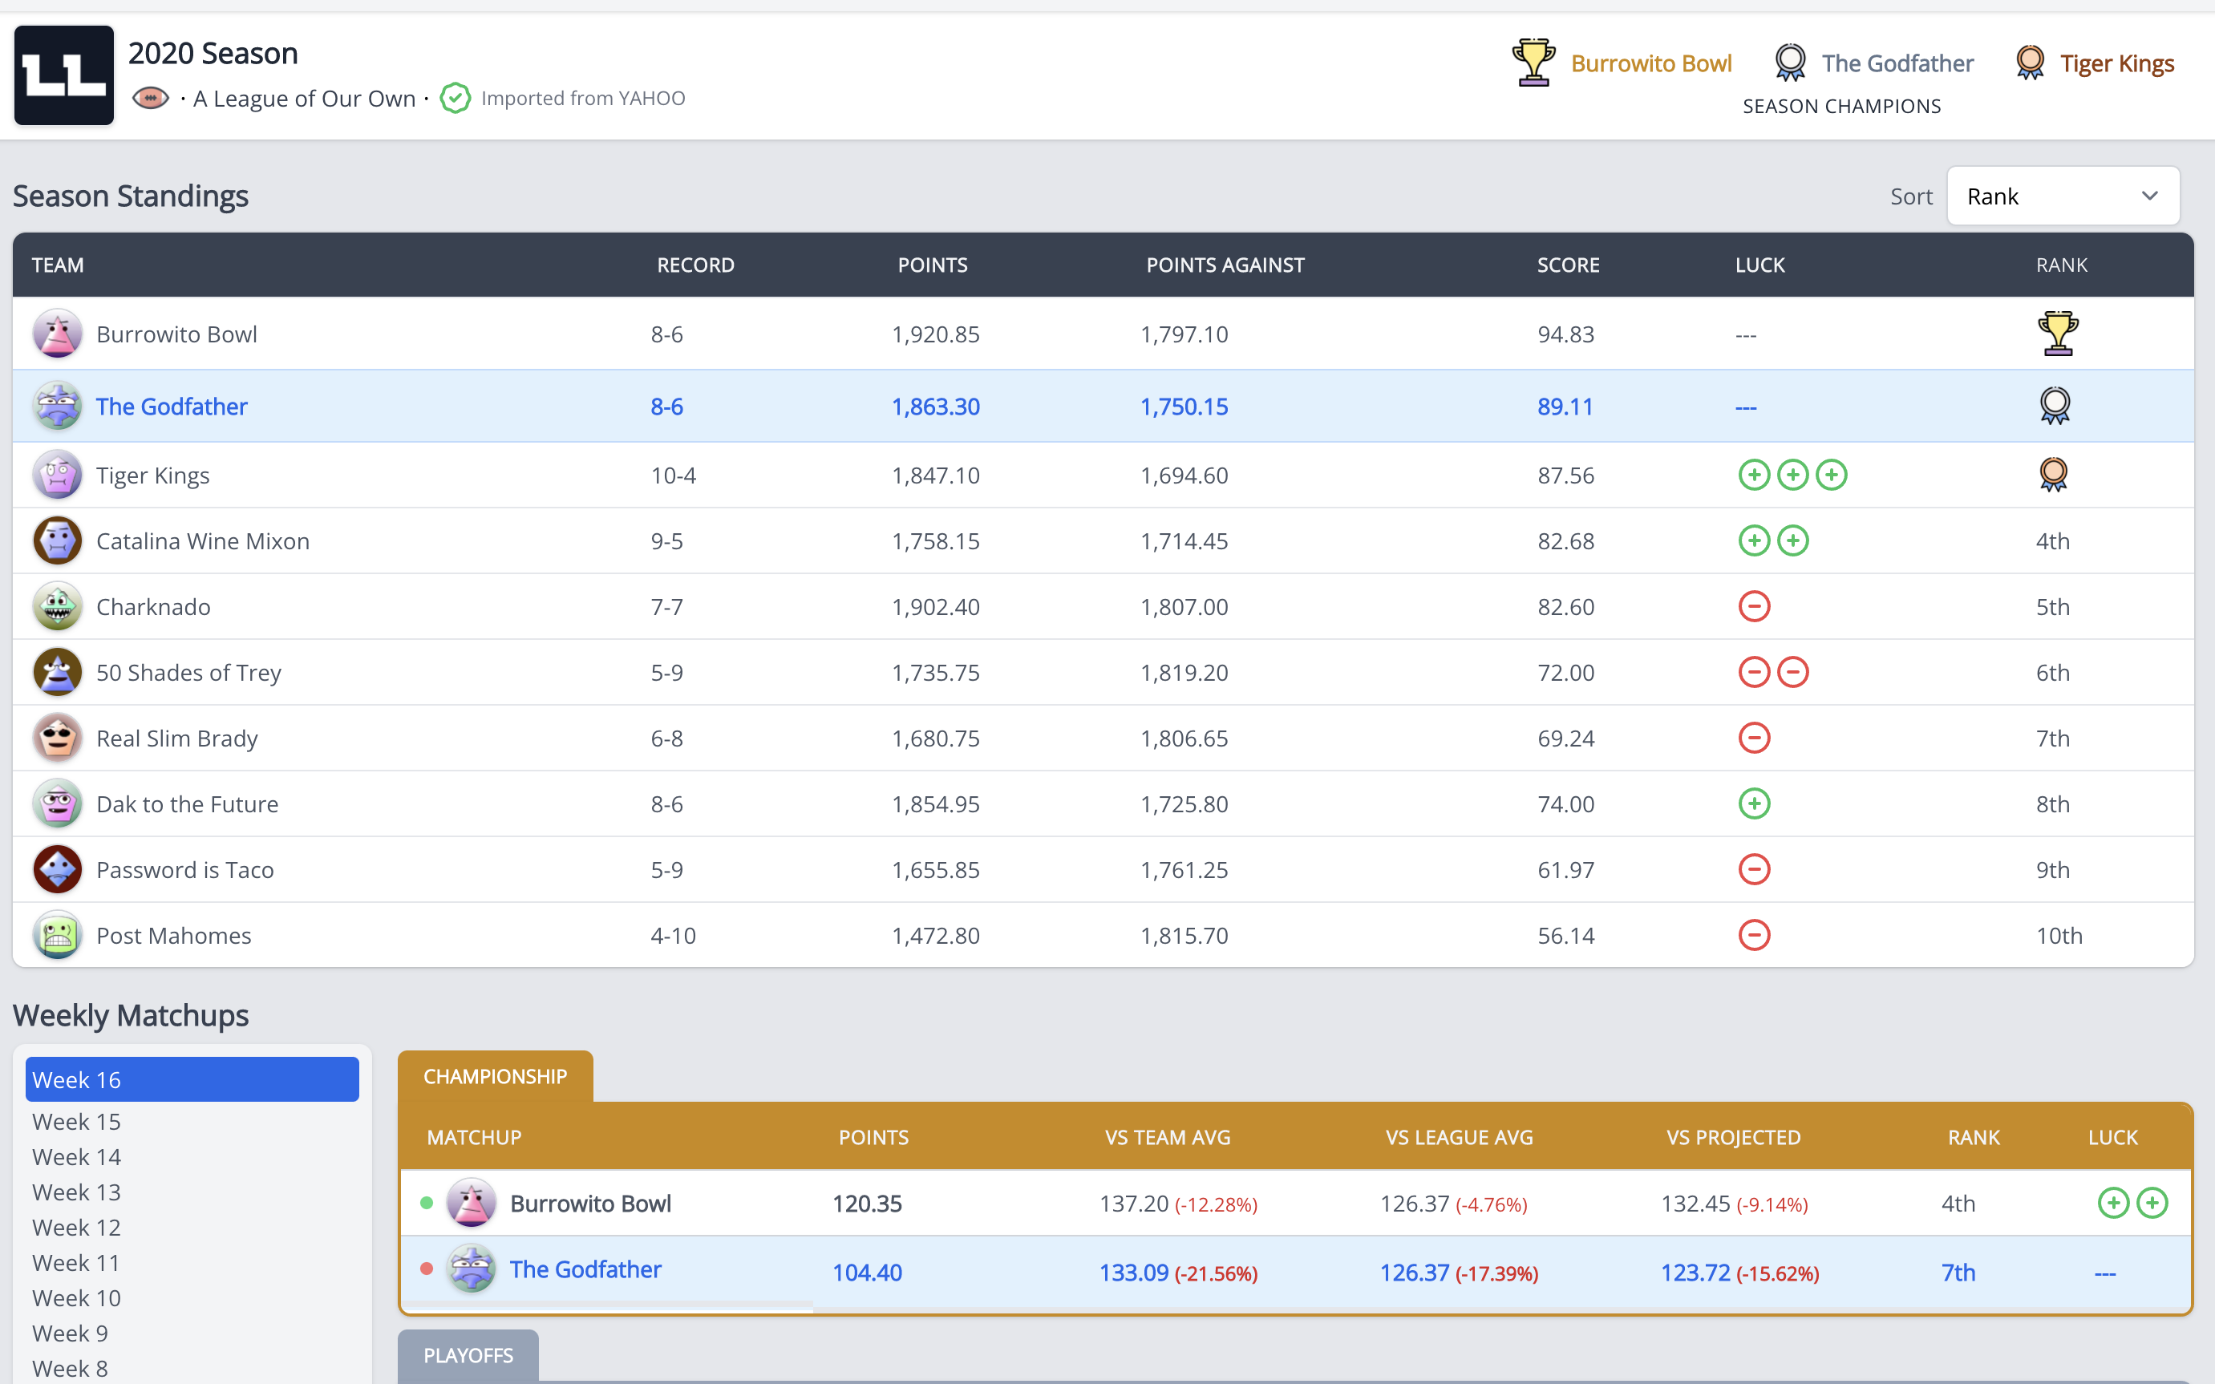Click trophy rank icon in Burrowito Bowl row
This screenshot has height=1384, width=2215.
pyautogui.click(x=2058, y=334)
